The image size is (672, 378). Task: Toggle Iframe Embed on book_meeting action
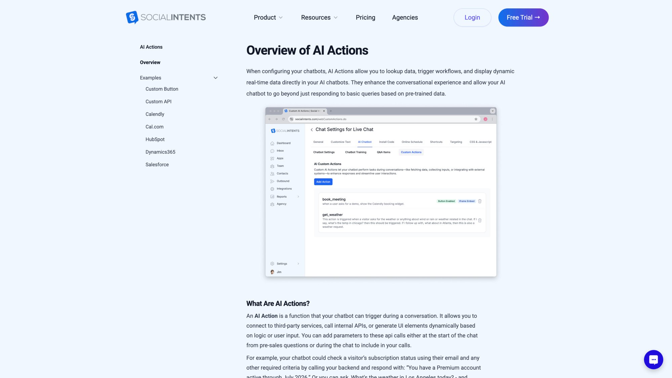pyautogui.click(x=467, y=201)
